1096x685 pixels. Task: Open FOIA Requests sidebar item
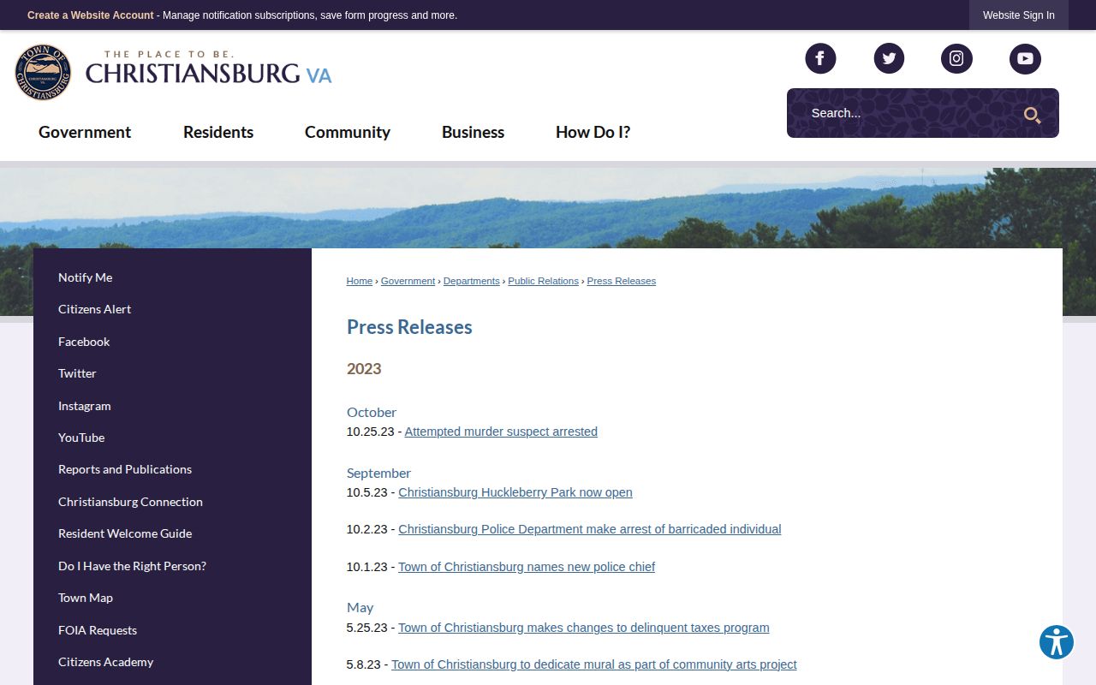point(98,630)
